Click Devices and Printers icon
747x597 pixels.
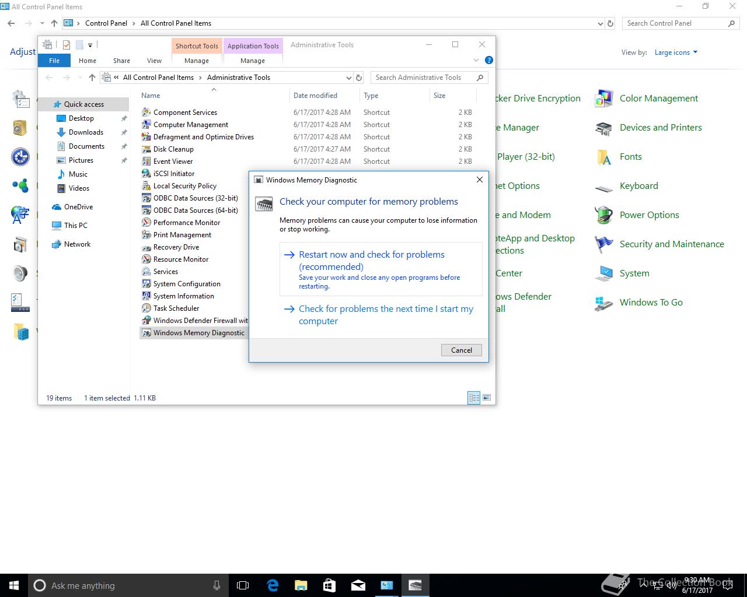(x=603, y=128)
